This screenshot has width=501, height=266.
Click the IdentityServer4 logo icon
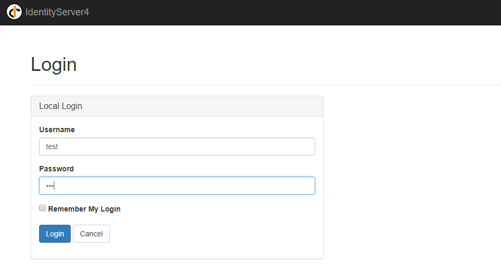[x=14, y=12]
